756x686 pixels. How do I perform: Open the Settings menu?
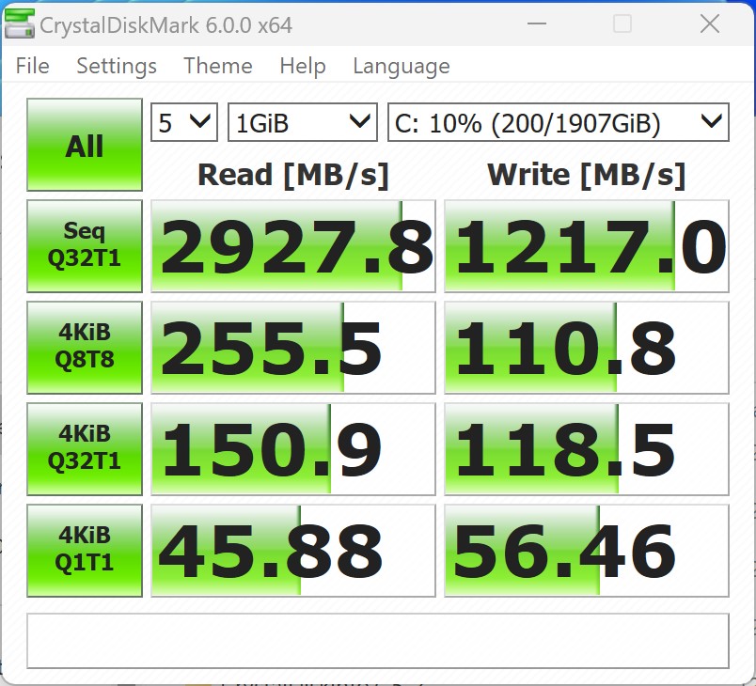tap(117, 66)
